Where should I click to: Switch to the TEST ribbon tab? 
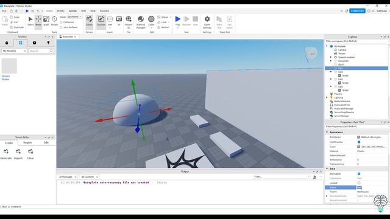click(x=83, y=11)
